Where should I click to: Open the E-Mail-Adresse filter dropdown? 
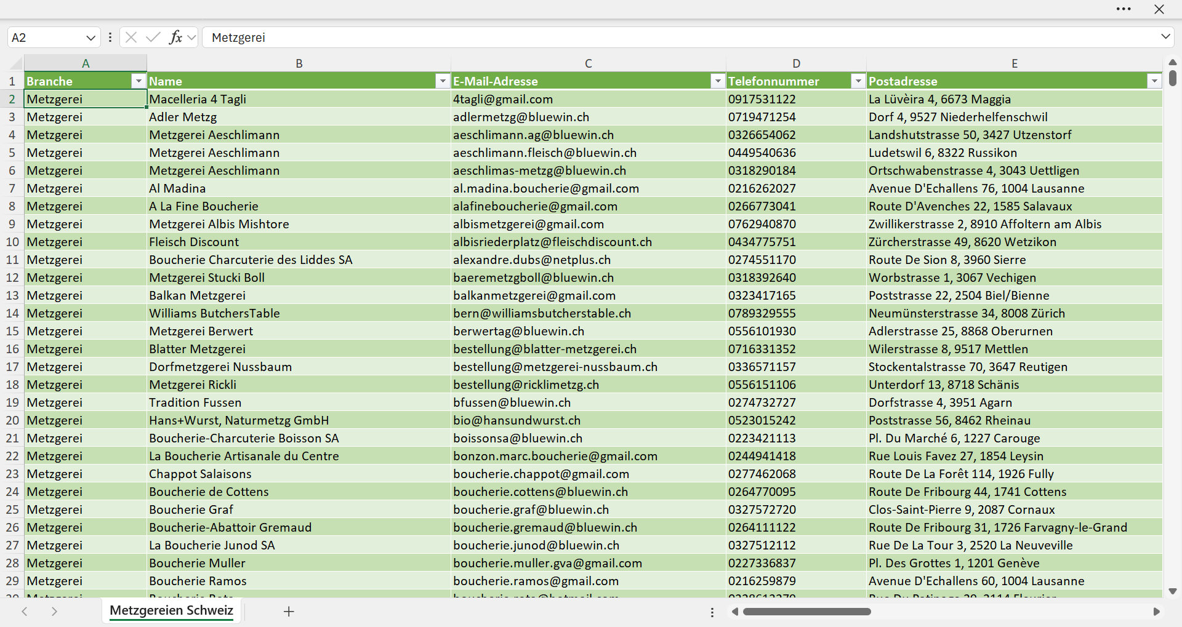point(718,81)
